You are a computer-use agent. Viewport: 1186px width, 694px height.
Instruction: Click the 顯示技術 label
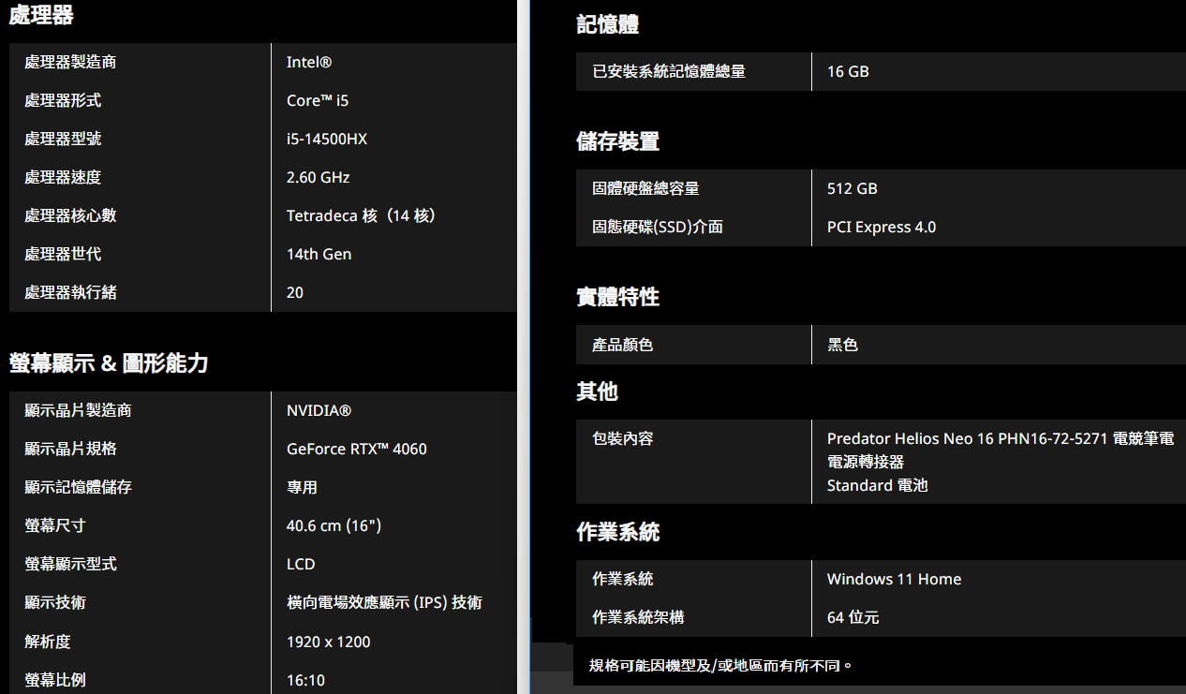point(55,602)
